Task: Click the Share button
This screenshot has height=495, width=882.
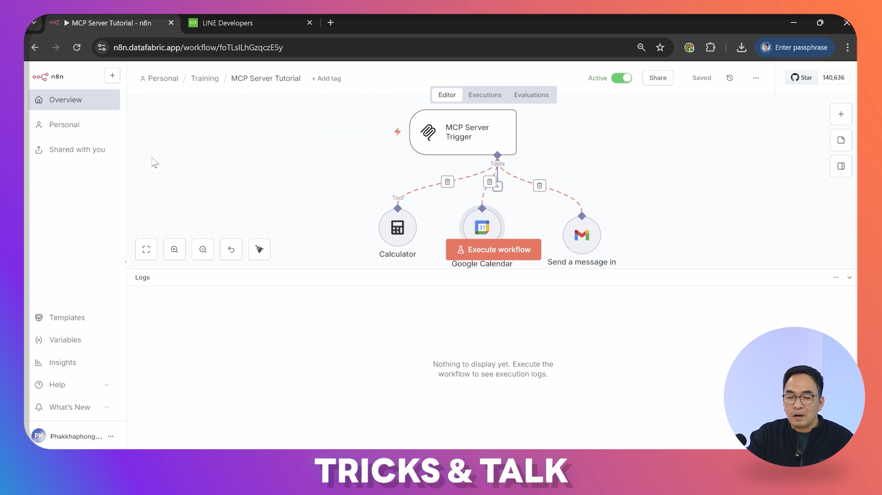Action: (x=657, y=78)
